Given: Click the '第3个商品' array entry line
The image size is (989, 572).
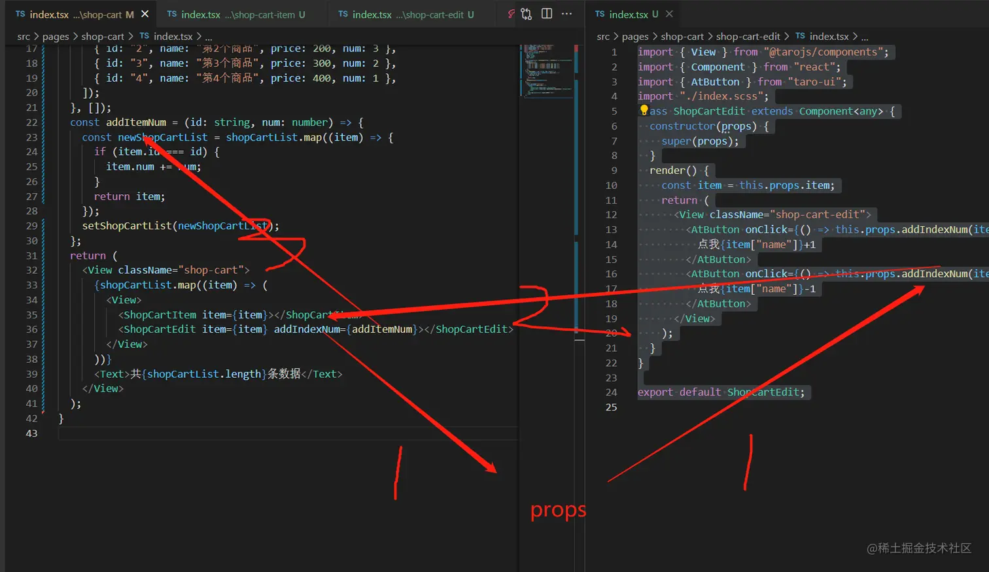Looking at the screenshot, I should [245, 63].
